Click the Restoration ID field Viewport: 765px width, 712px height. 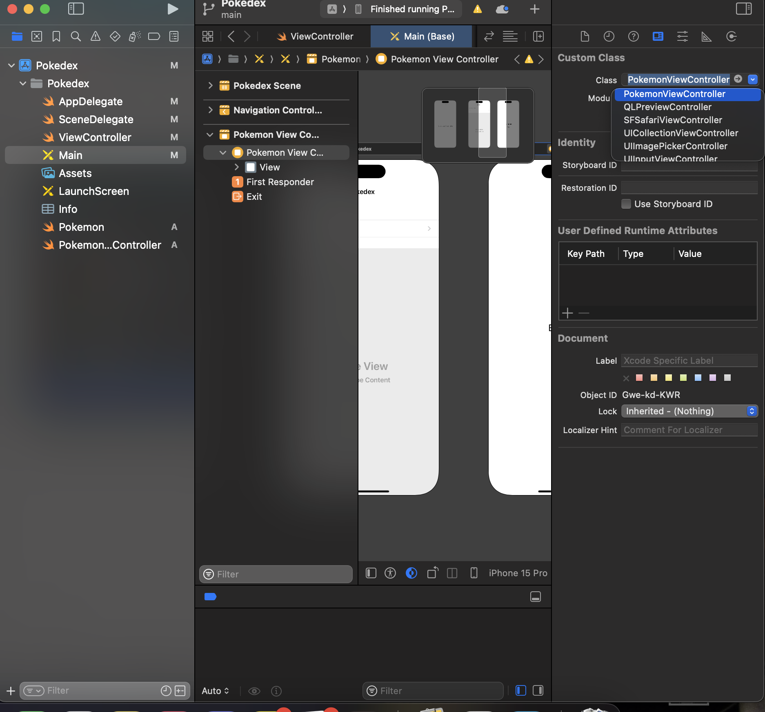coord(689,188)
